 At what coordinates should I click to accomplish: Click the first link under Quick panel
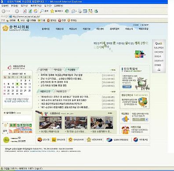point(159,48)
